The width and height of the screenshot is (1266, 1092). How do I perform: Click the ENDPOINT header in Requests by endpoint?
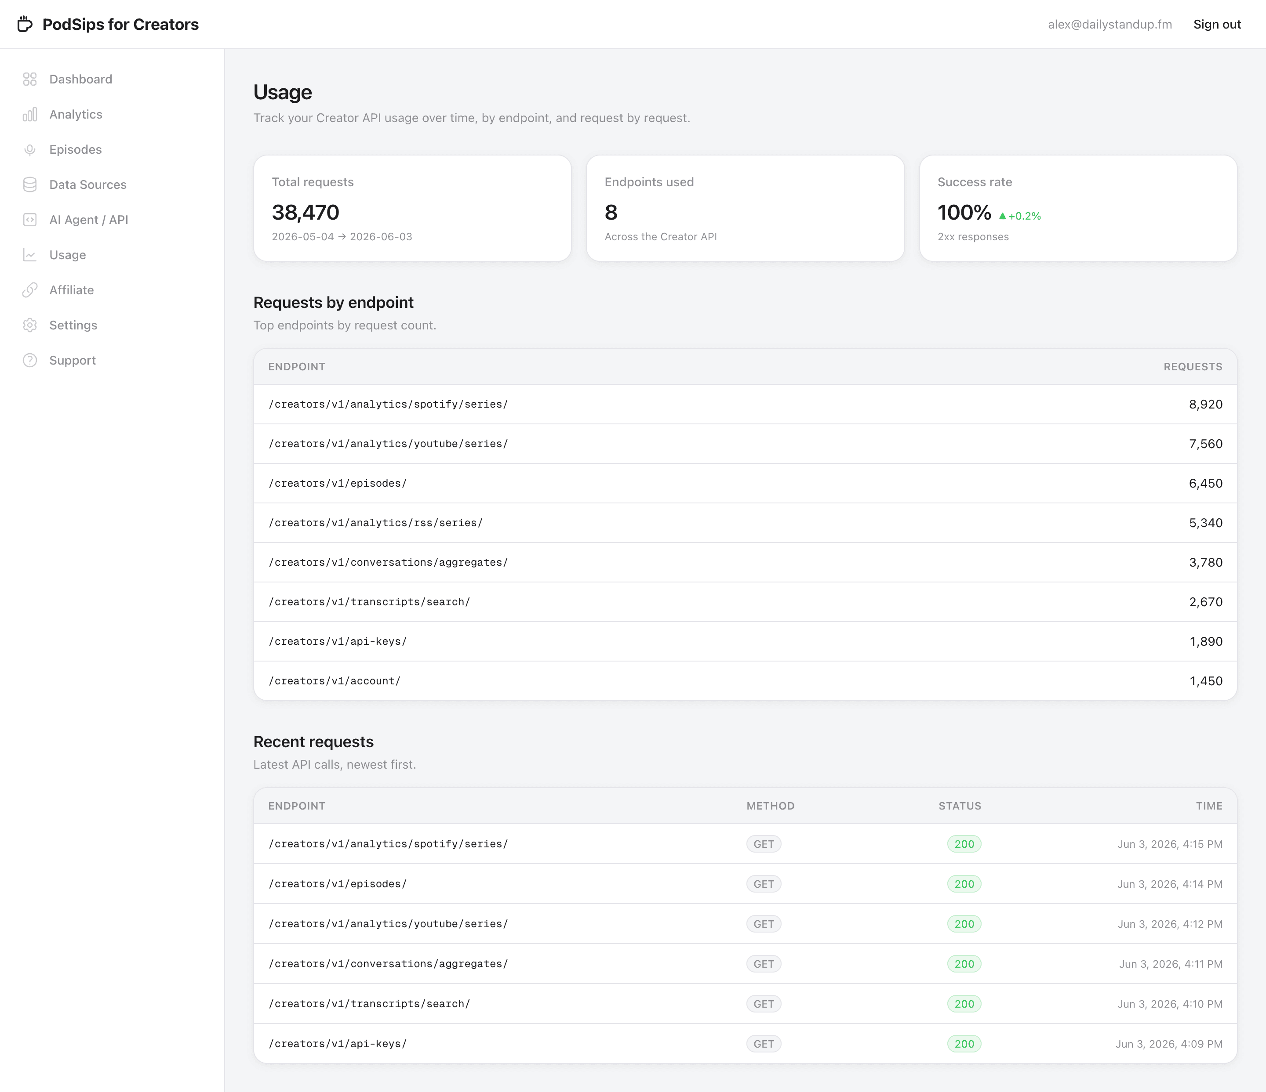click(x=297, y=367)
